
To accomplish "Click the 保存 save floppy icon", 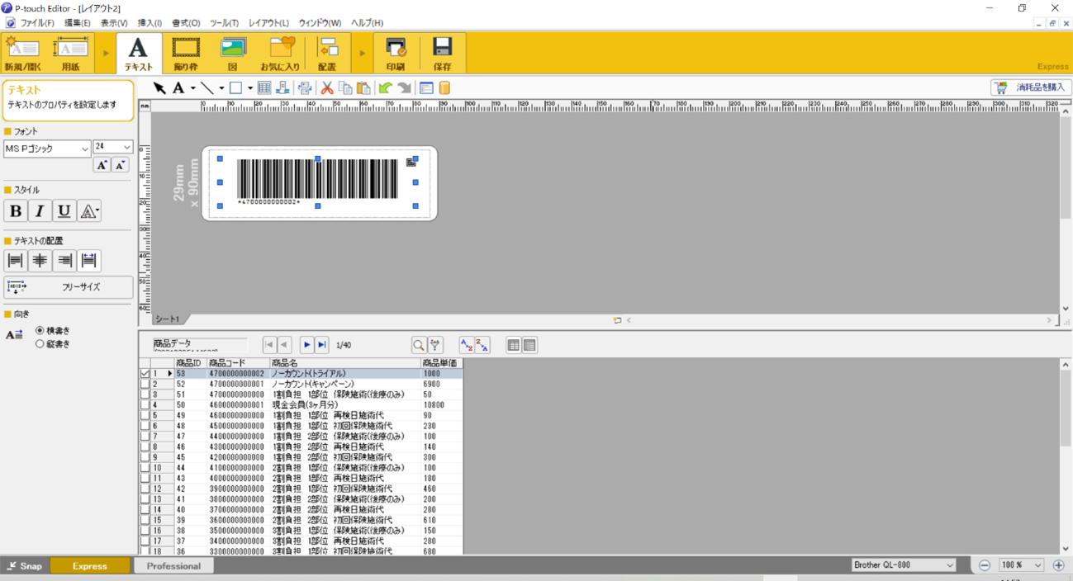I will pos(443,54).
